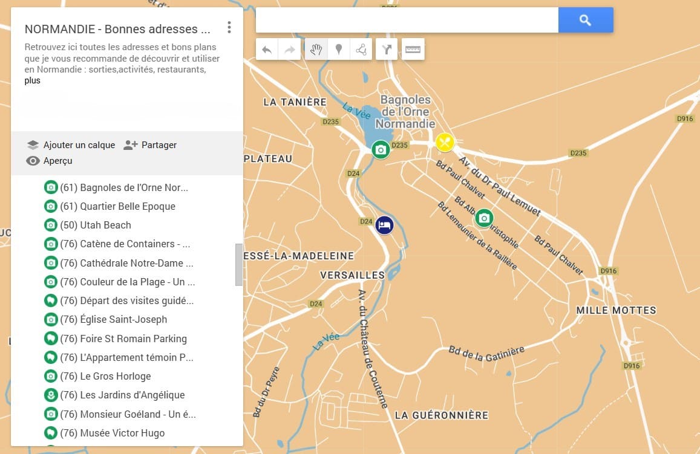Screen dimensions: 700x454
Task: Select the draw a line tool
Action: click(361, 50)
